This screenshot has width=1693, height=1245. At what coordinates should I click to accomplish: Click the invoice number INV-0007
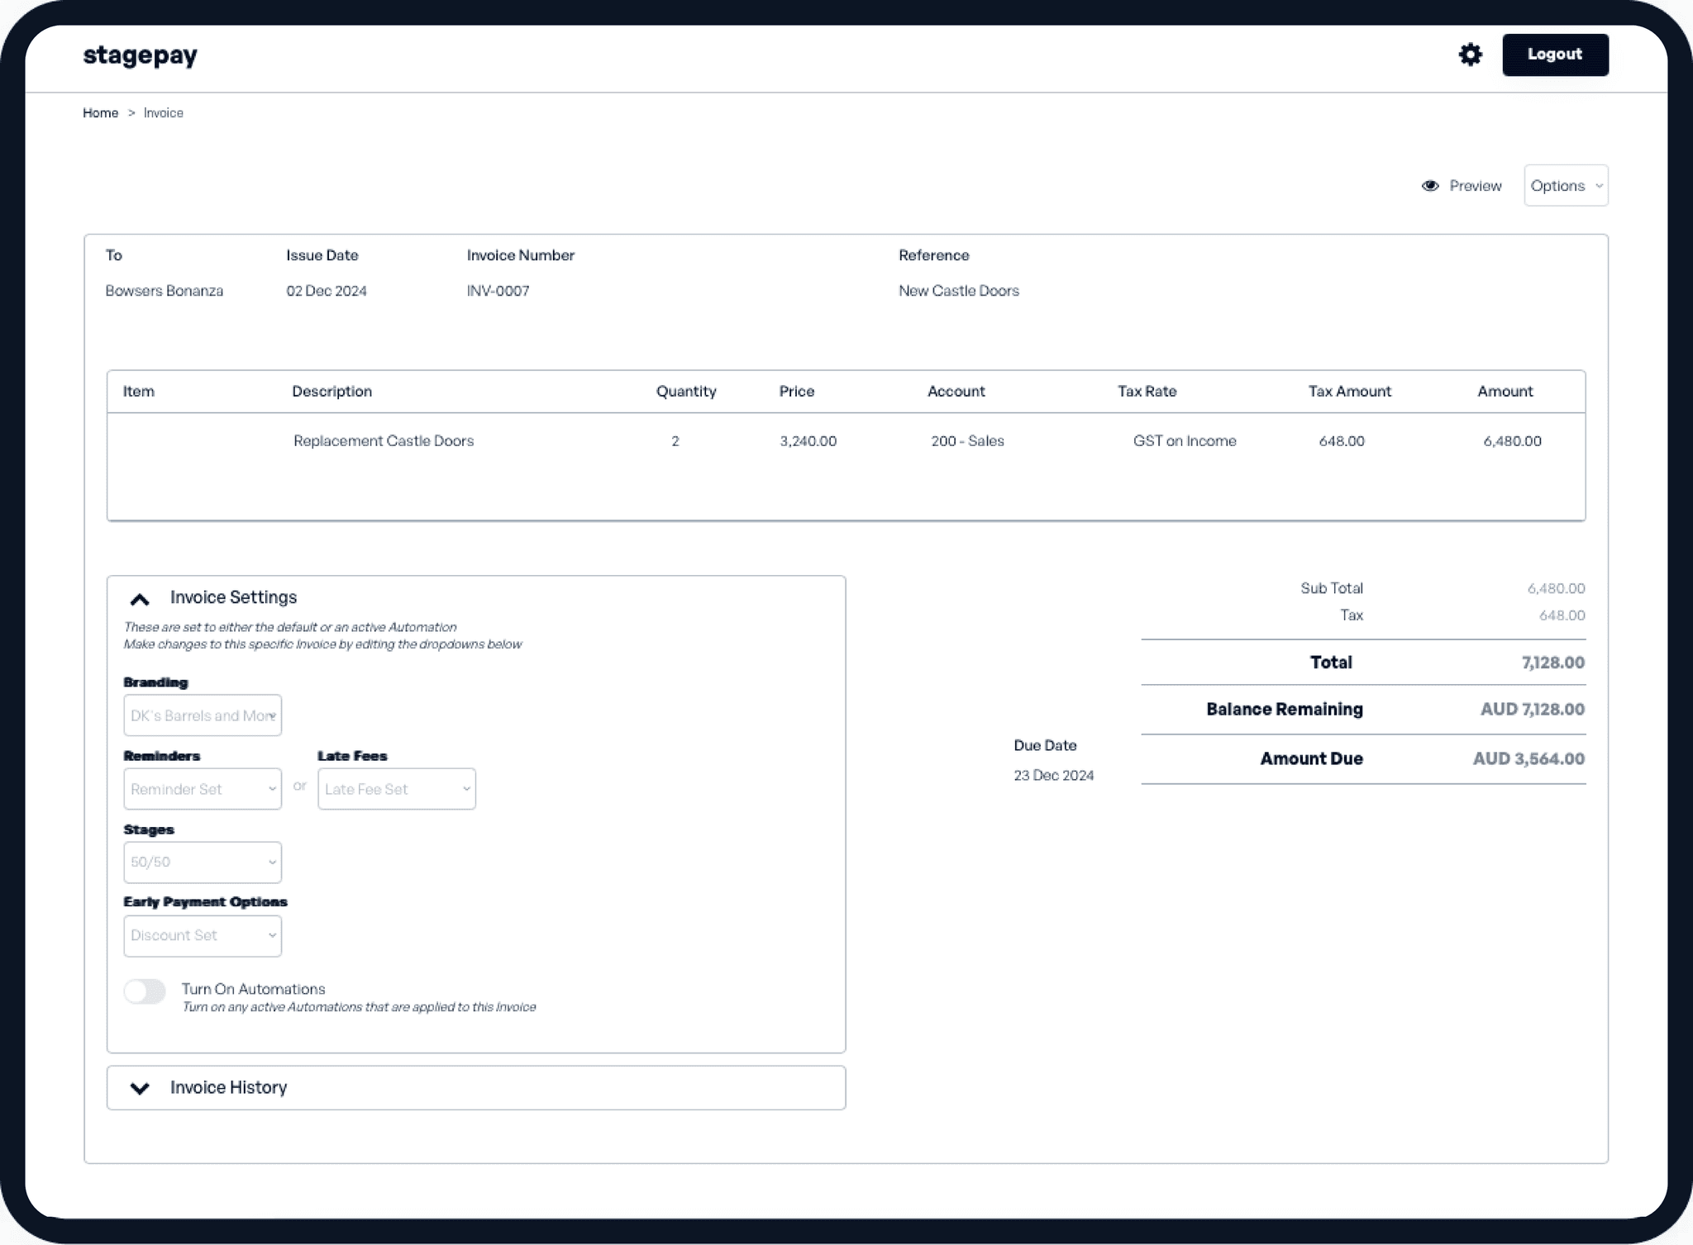[x=498, y=291]
